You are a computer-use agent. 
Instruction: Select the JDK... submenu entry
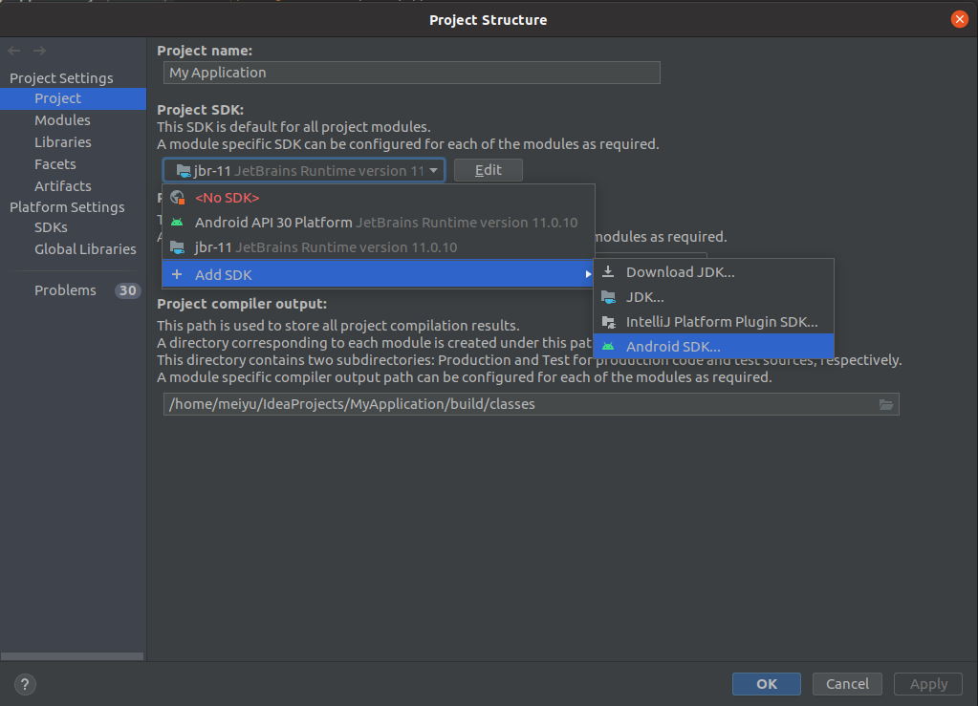pos(645,297)
